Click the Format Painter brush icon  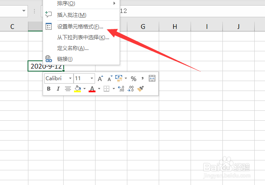(140, 88)
